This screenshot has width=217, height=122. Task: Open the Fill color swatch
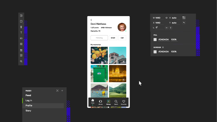pos(155,40)
